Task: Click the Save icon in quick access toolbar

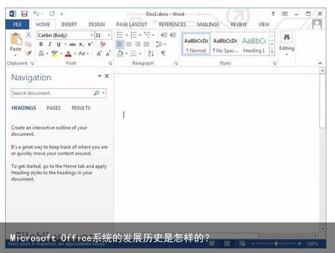Action: (x=24, y=14)
